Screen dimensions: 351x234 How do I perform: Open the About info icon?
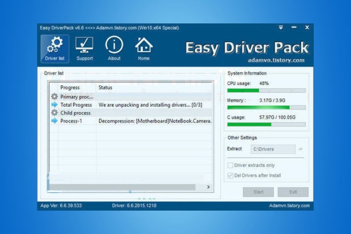(x=114, y=49)
